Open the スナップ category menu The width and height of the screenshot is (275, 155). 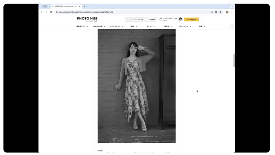[151, 27]
